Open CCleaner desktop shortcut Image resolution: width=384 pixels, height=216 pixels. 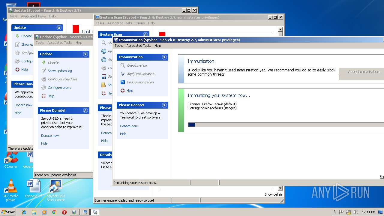click(x=11, y=160)
